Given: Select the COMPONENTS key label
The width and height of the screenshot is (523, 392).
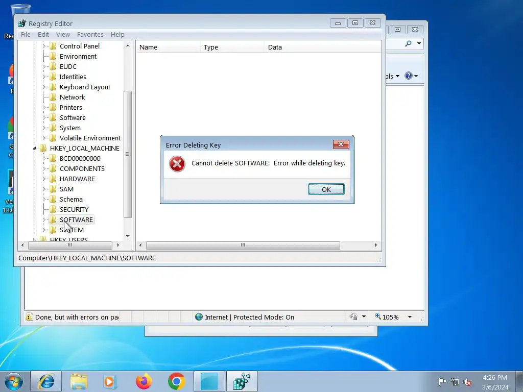Looking at the screenshot, I should pyautogui.click(x=82, y=168).
